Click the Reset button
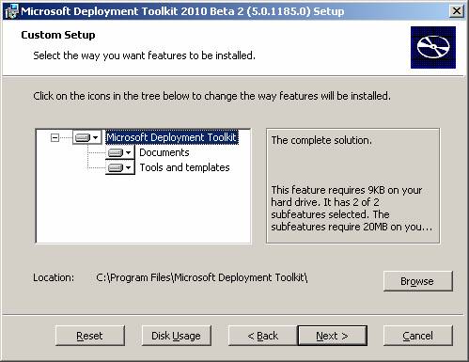 pos(90,336)
